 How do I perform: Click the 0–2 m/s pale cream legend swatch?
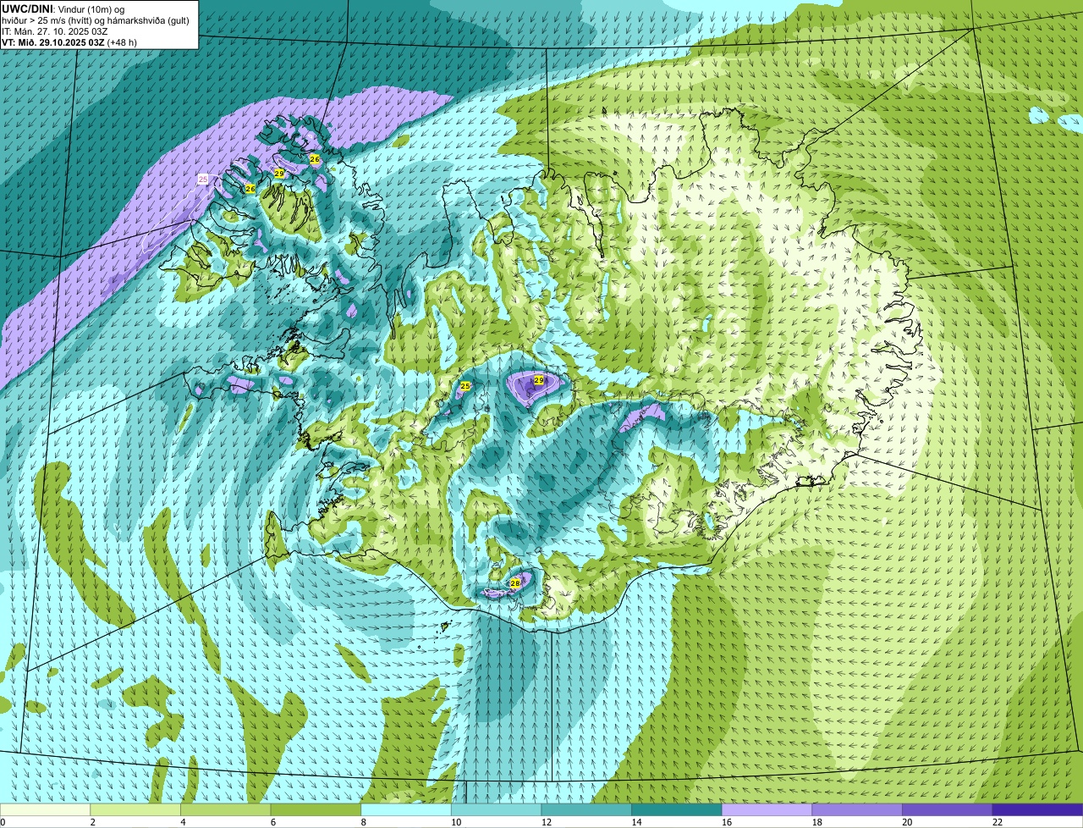click(x=45, y=809)
